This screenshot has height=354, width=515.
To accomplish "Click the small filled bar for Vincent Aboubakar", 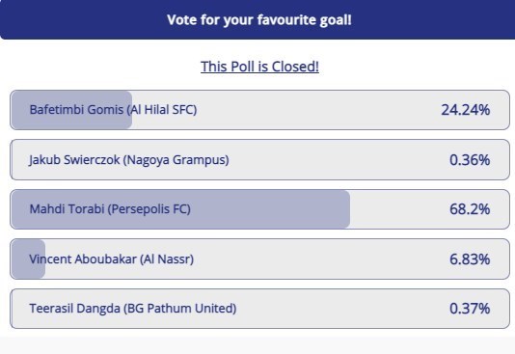I will (28, 259).
